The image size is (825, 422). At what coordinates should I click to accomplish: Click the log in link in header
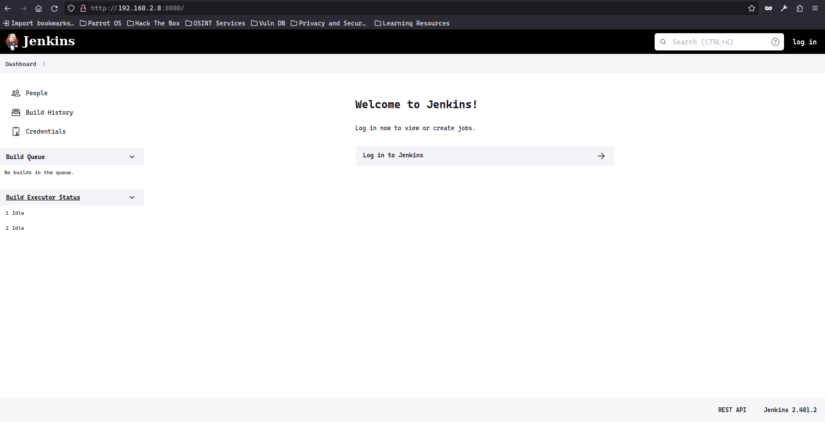point(805,42)
